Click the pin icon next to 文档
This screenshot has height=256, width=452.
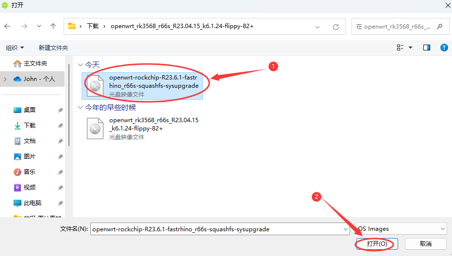click(60, 141)
